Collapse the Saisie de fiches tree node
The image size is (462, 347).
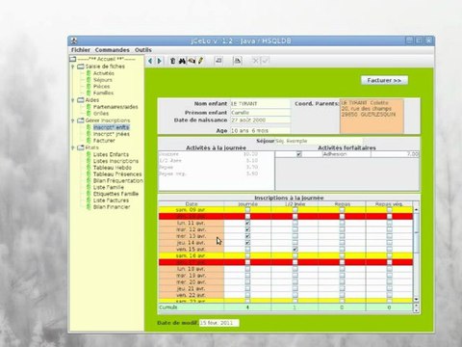[x=73, y=67]
